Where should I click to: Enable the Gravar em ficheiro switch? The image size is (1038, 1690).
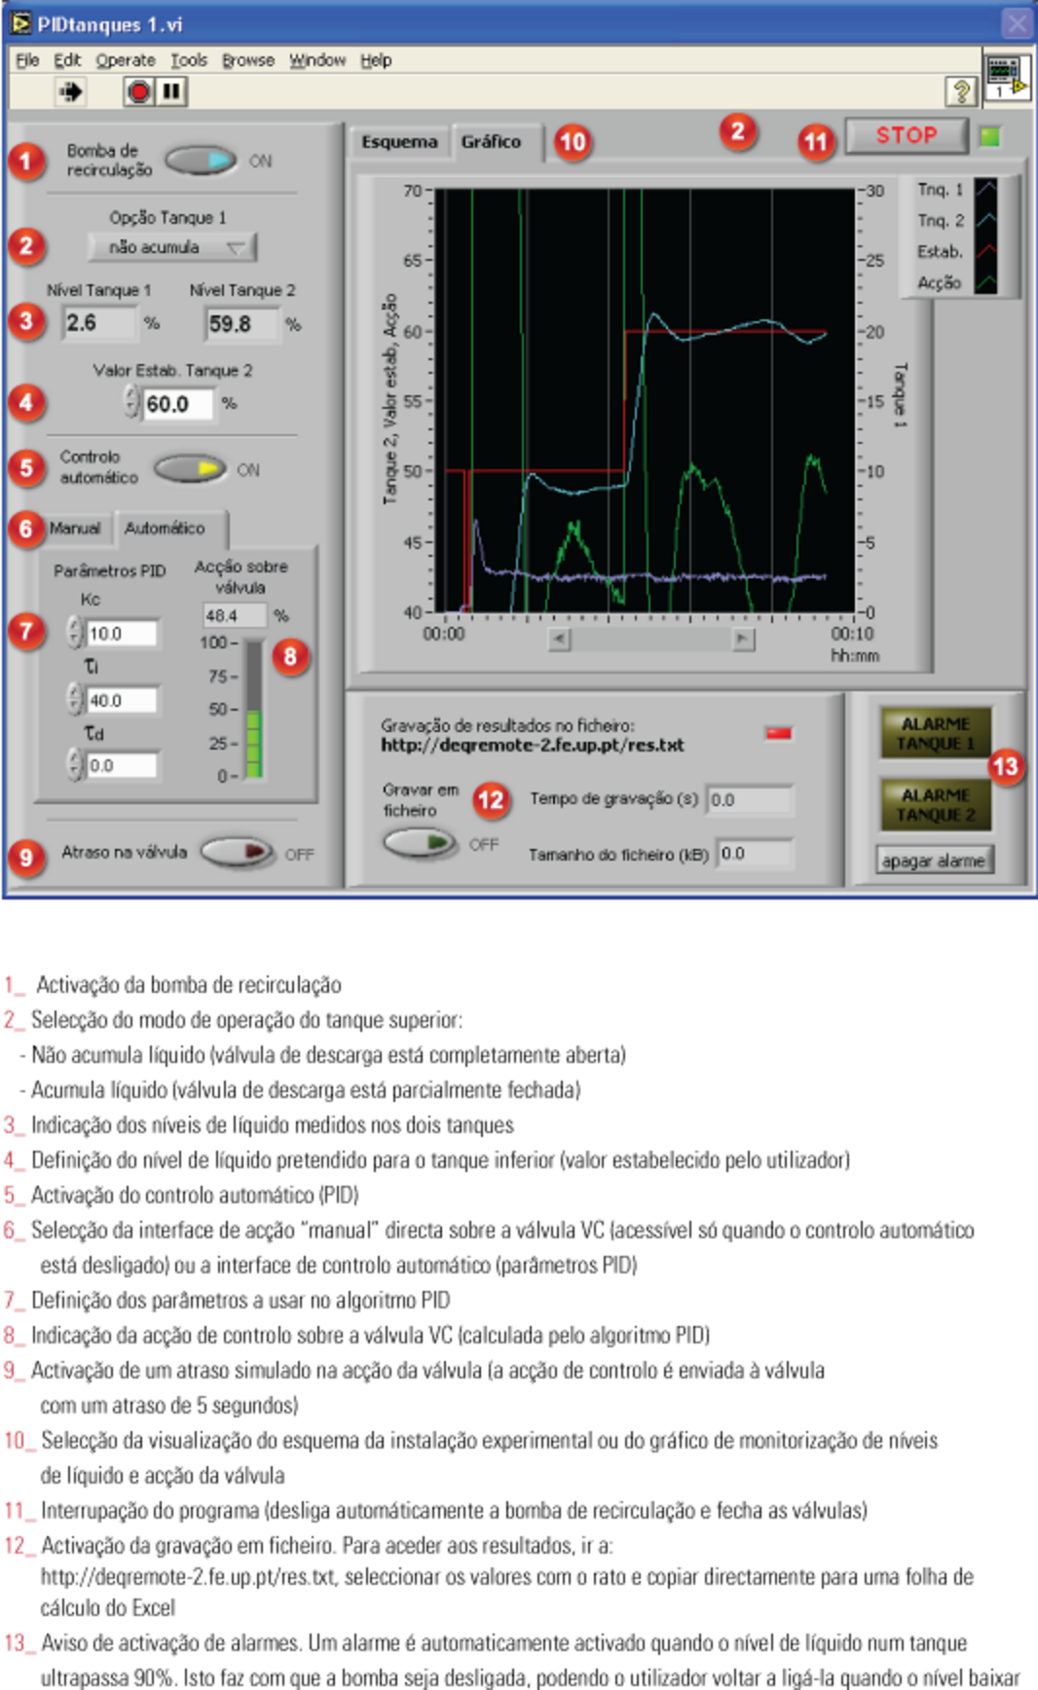click(419, 842)
